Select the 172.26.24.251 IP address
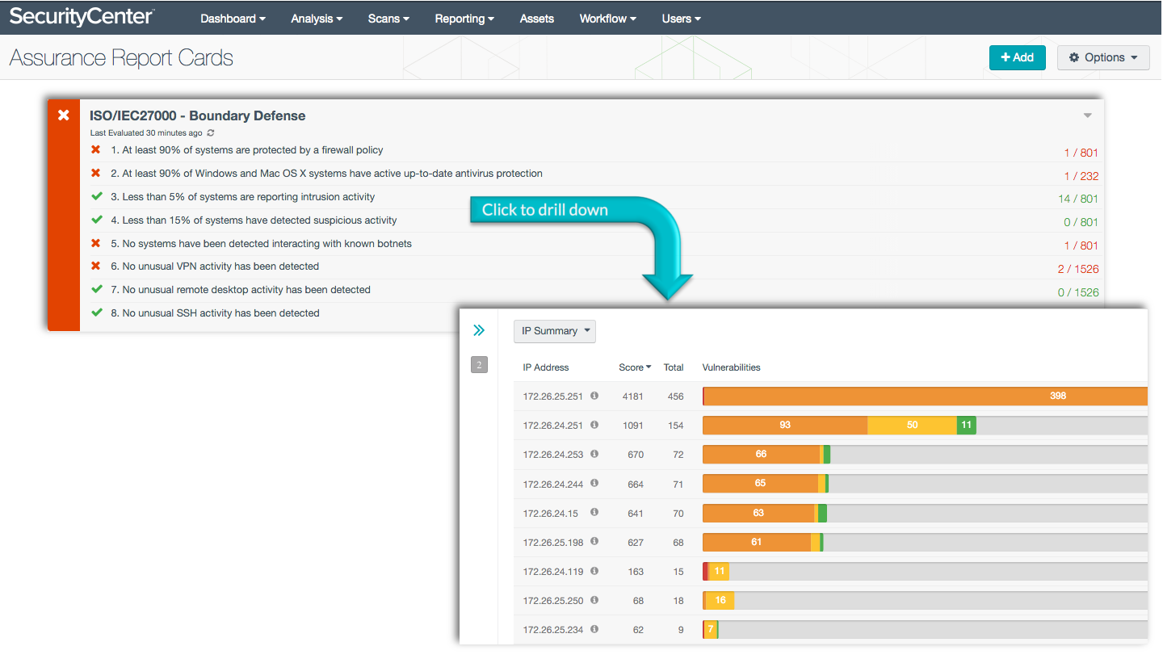The image size is (1163, 663). click(x=553, y=426)
